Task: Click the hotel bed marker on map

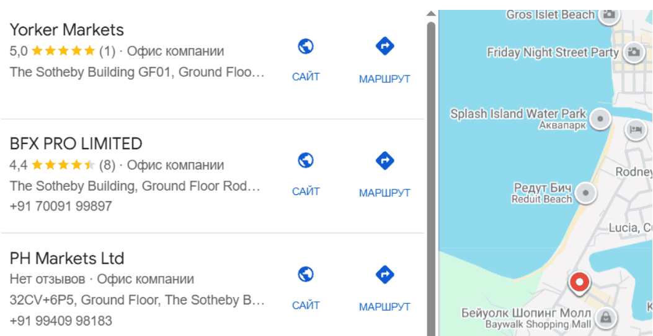Action: tap(636, 129)
